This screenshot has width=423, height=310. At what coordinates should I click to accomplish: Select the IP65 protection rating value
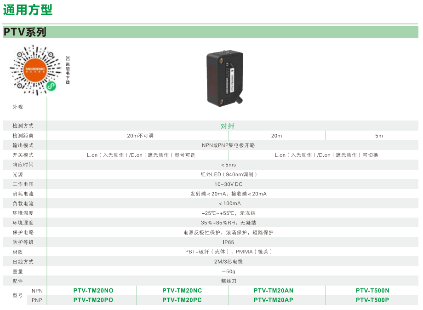tap(229, 242)
